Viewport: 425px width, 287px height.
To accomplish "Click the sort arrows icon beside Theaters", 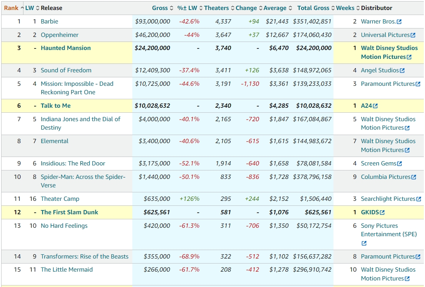I will [x=233, y=8].
